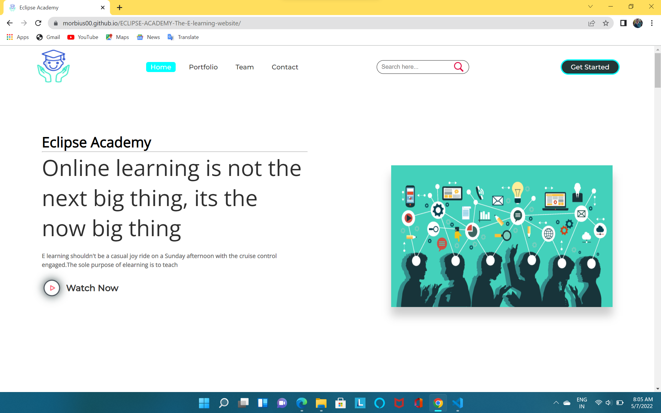
Task: Click the magnifier search icon in search box
Action: coord(458,67)
